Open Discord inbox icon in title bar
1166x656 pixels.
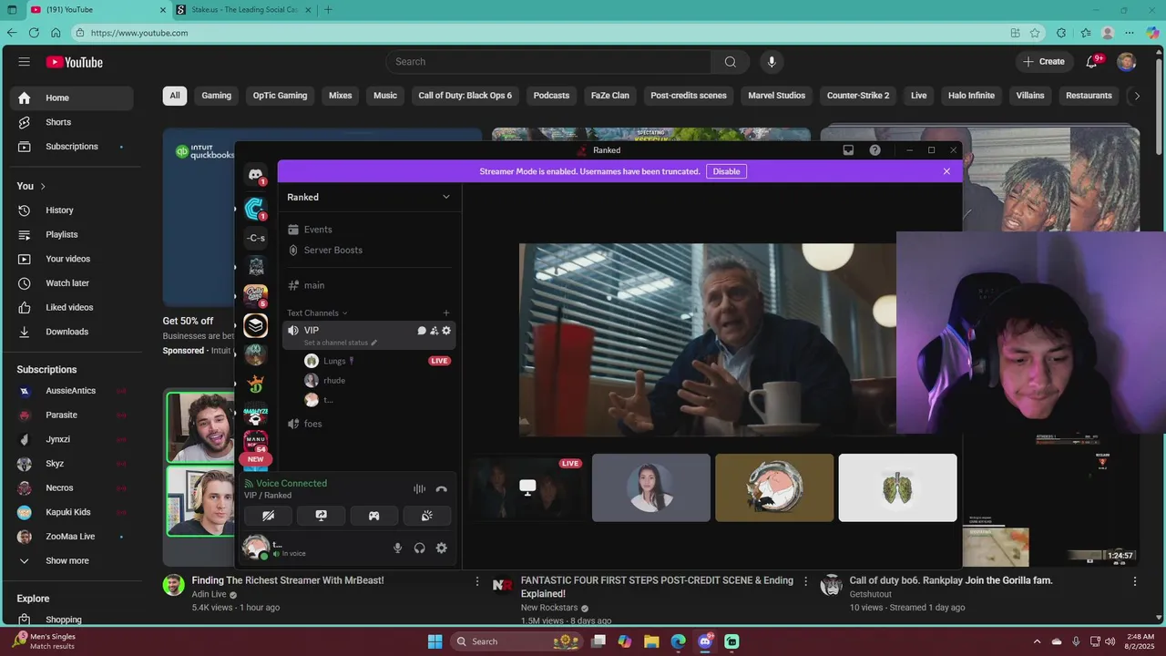(848, 150)
